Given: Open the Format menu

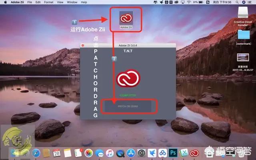Looking at the screenshot, I should click(49, 2).
